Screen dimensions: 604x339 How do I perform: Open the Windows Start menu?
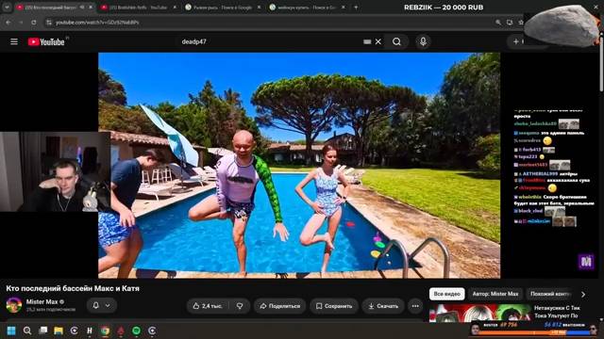click(11, 331)
